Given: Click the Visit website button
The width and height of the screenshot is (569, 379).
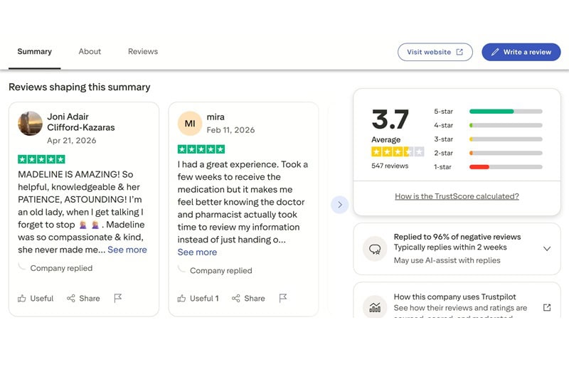Looking at the screenshot, I should point(435,52).
